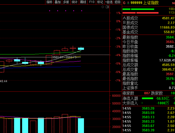The height and width of the screenshot is (133, 175).
Task: Switch to 多股 multi-stock view
Action: (x=66, y=2)
